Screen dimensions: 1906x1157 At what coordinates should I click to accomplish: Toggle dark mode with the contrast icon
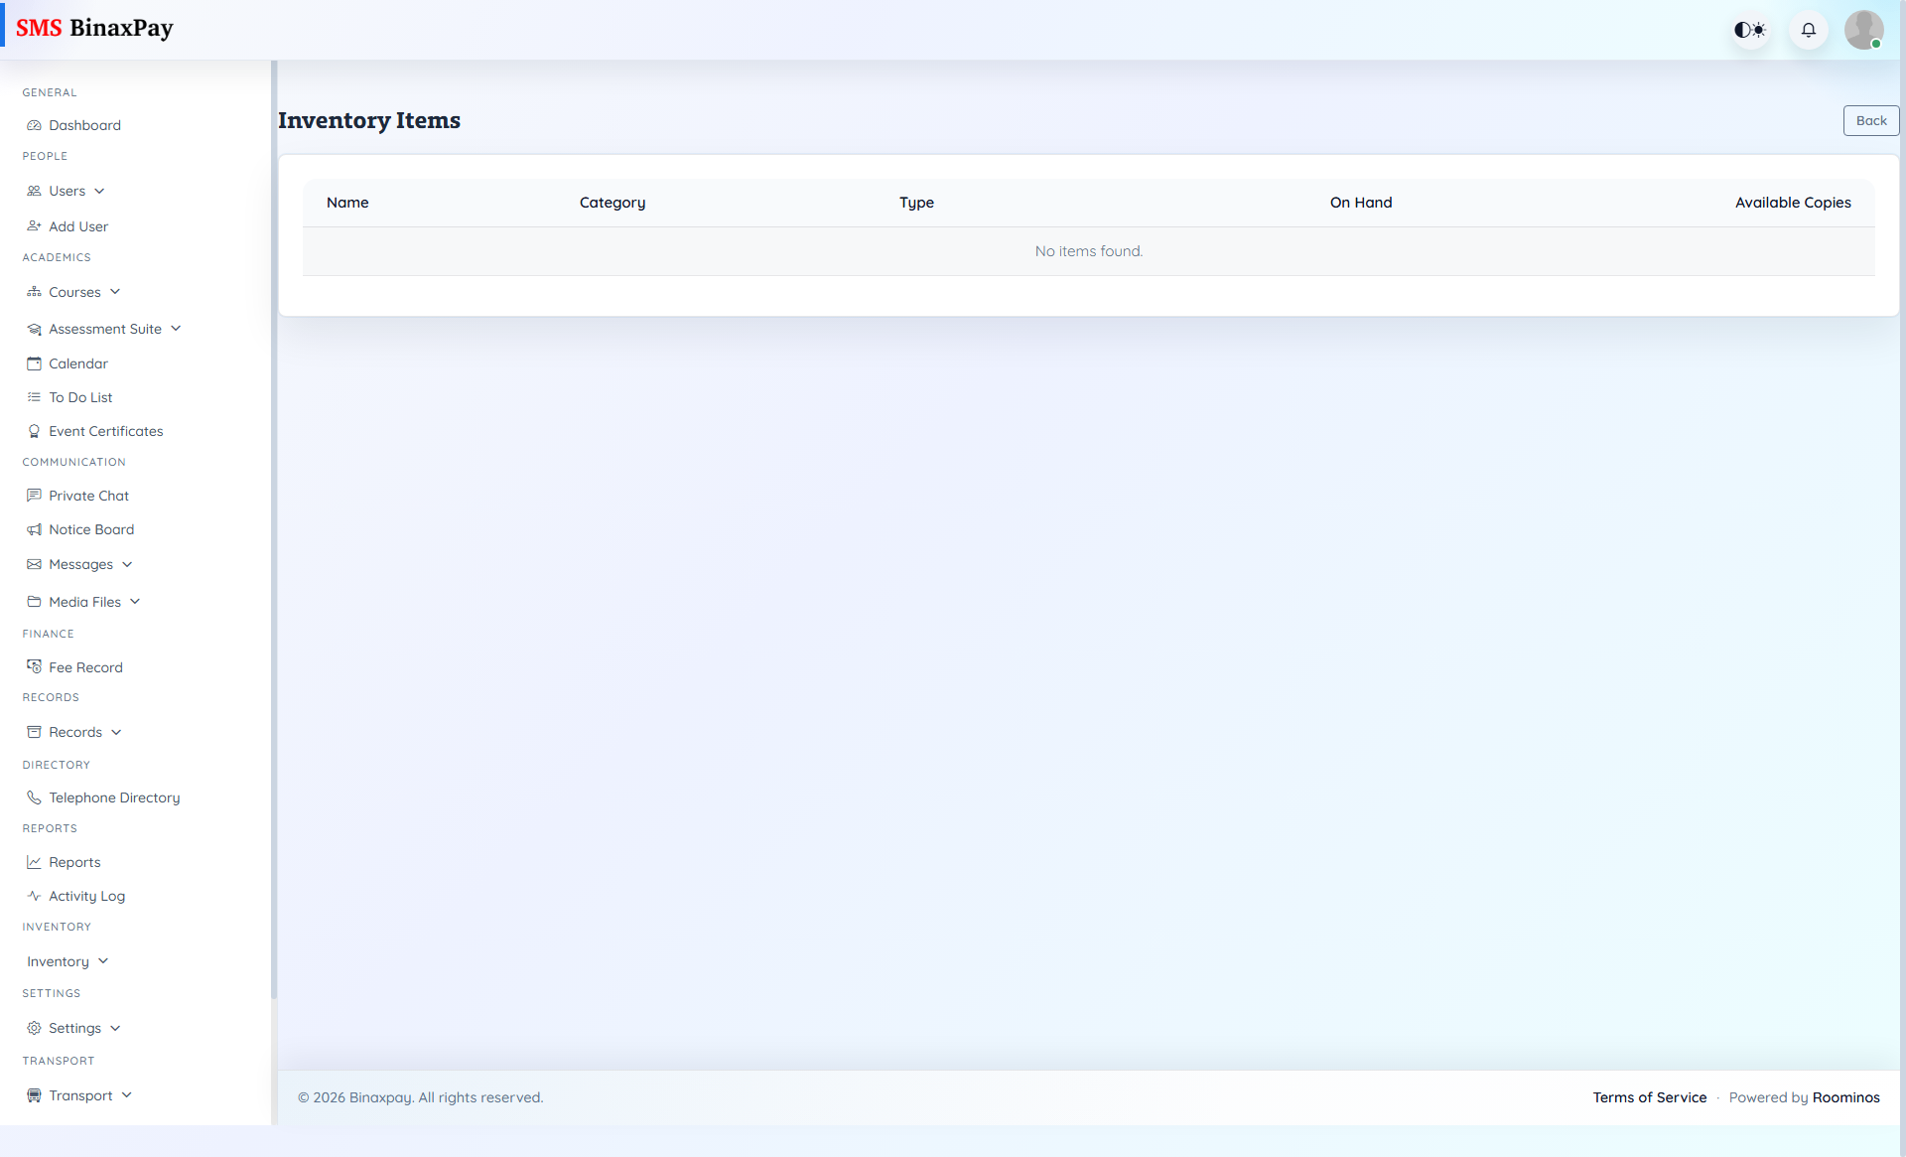click(x=1750, y=30)
